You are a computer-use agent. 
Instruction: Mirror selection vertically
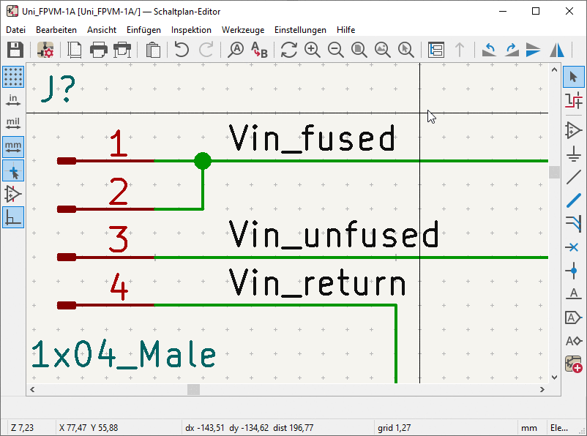coord(533,50)
